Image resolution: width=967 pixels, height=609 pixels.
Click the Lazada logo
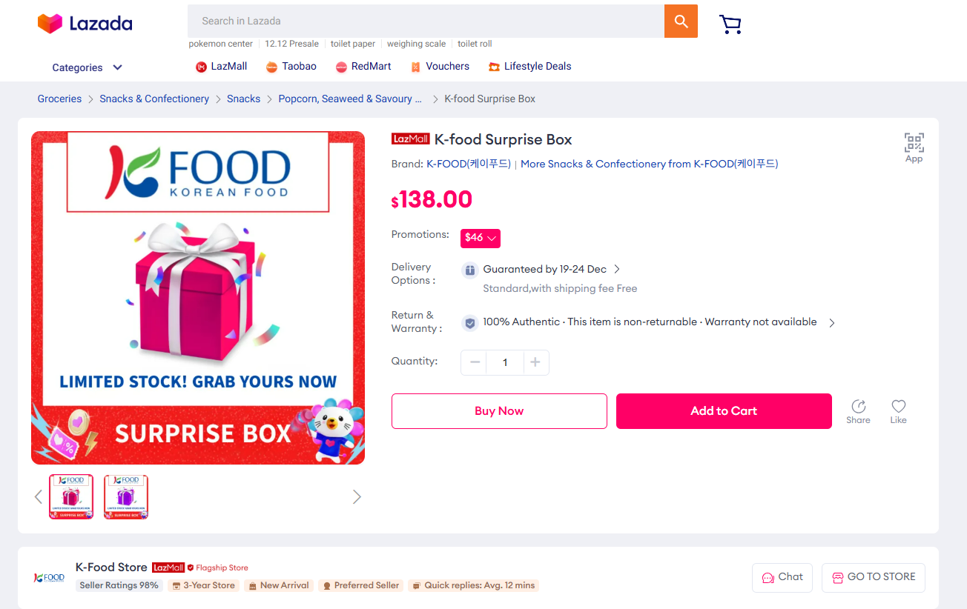click(85, 24)
